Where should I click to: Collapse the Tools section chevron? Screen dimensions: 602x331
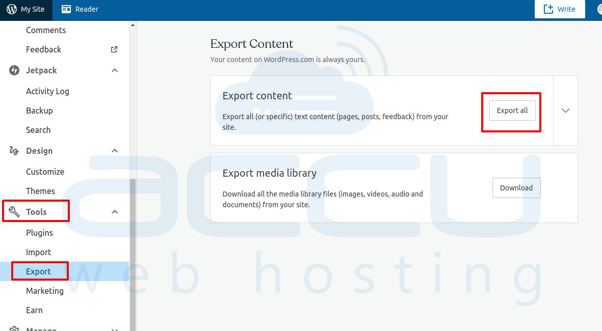pos(114,212)
